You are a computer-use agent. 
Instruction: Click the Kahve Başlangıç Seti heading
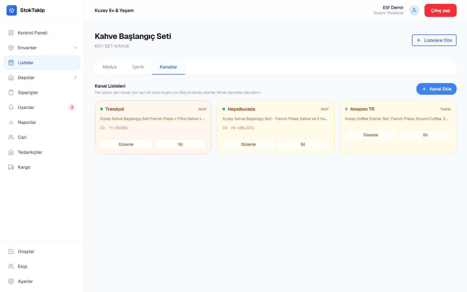click(133, 36)
